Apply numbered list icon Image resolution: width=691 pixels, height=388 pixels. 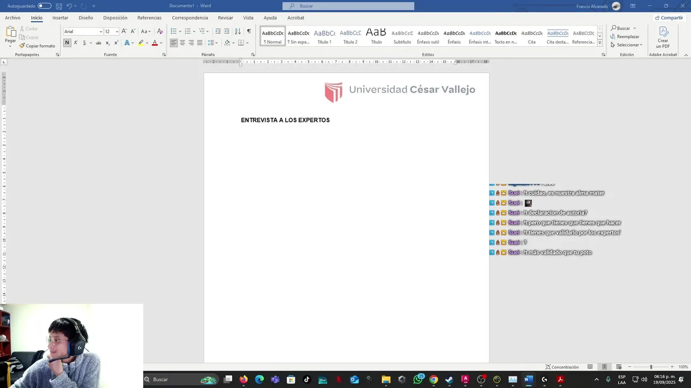tap(187, 31)
